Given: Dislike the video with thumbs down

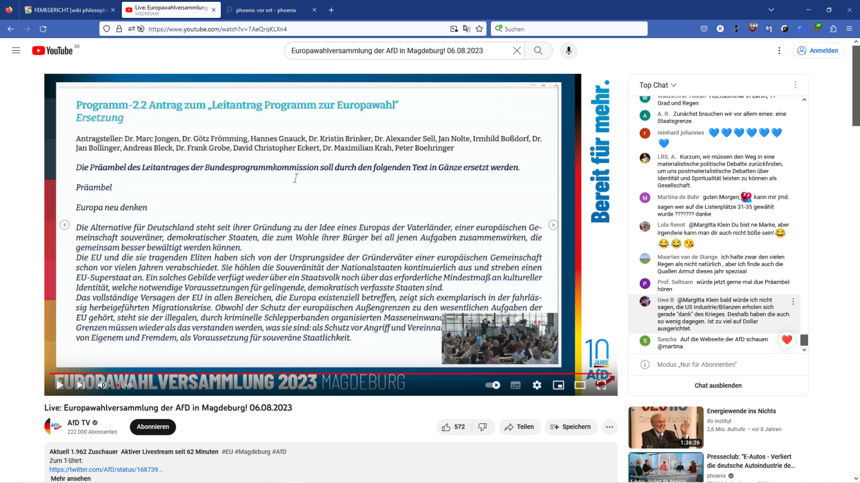Looking at the screenshot, I should coord(483,427).
